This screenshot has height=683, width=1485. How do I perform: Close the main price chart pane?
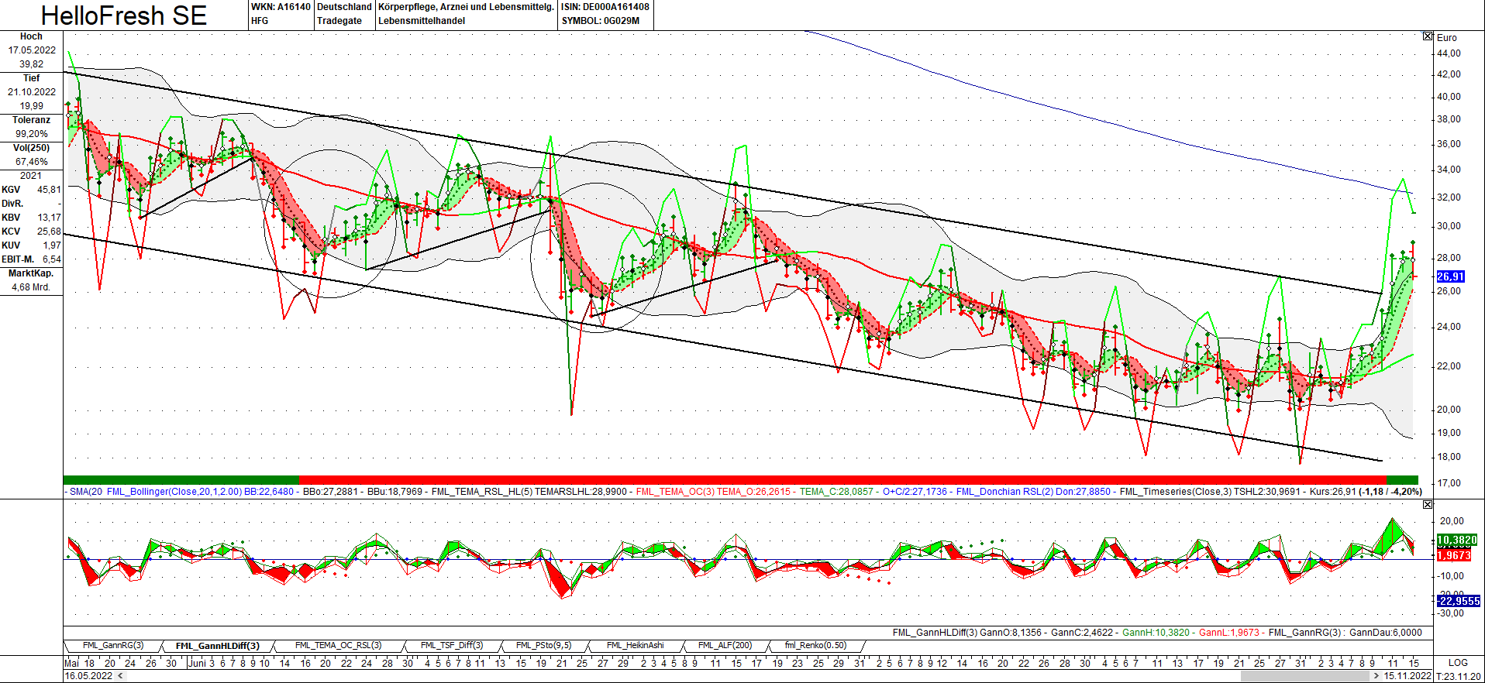(x=1428, y=36)
